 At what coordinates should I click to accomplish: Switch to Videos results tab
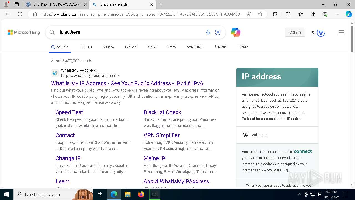[108, 47]
